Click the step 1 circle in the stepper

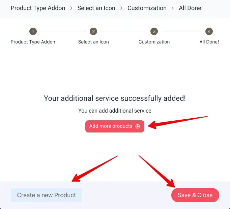coord(33,31)
